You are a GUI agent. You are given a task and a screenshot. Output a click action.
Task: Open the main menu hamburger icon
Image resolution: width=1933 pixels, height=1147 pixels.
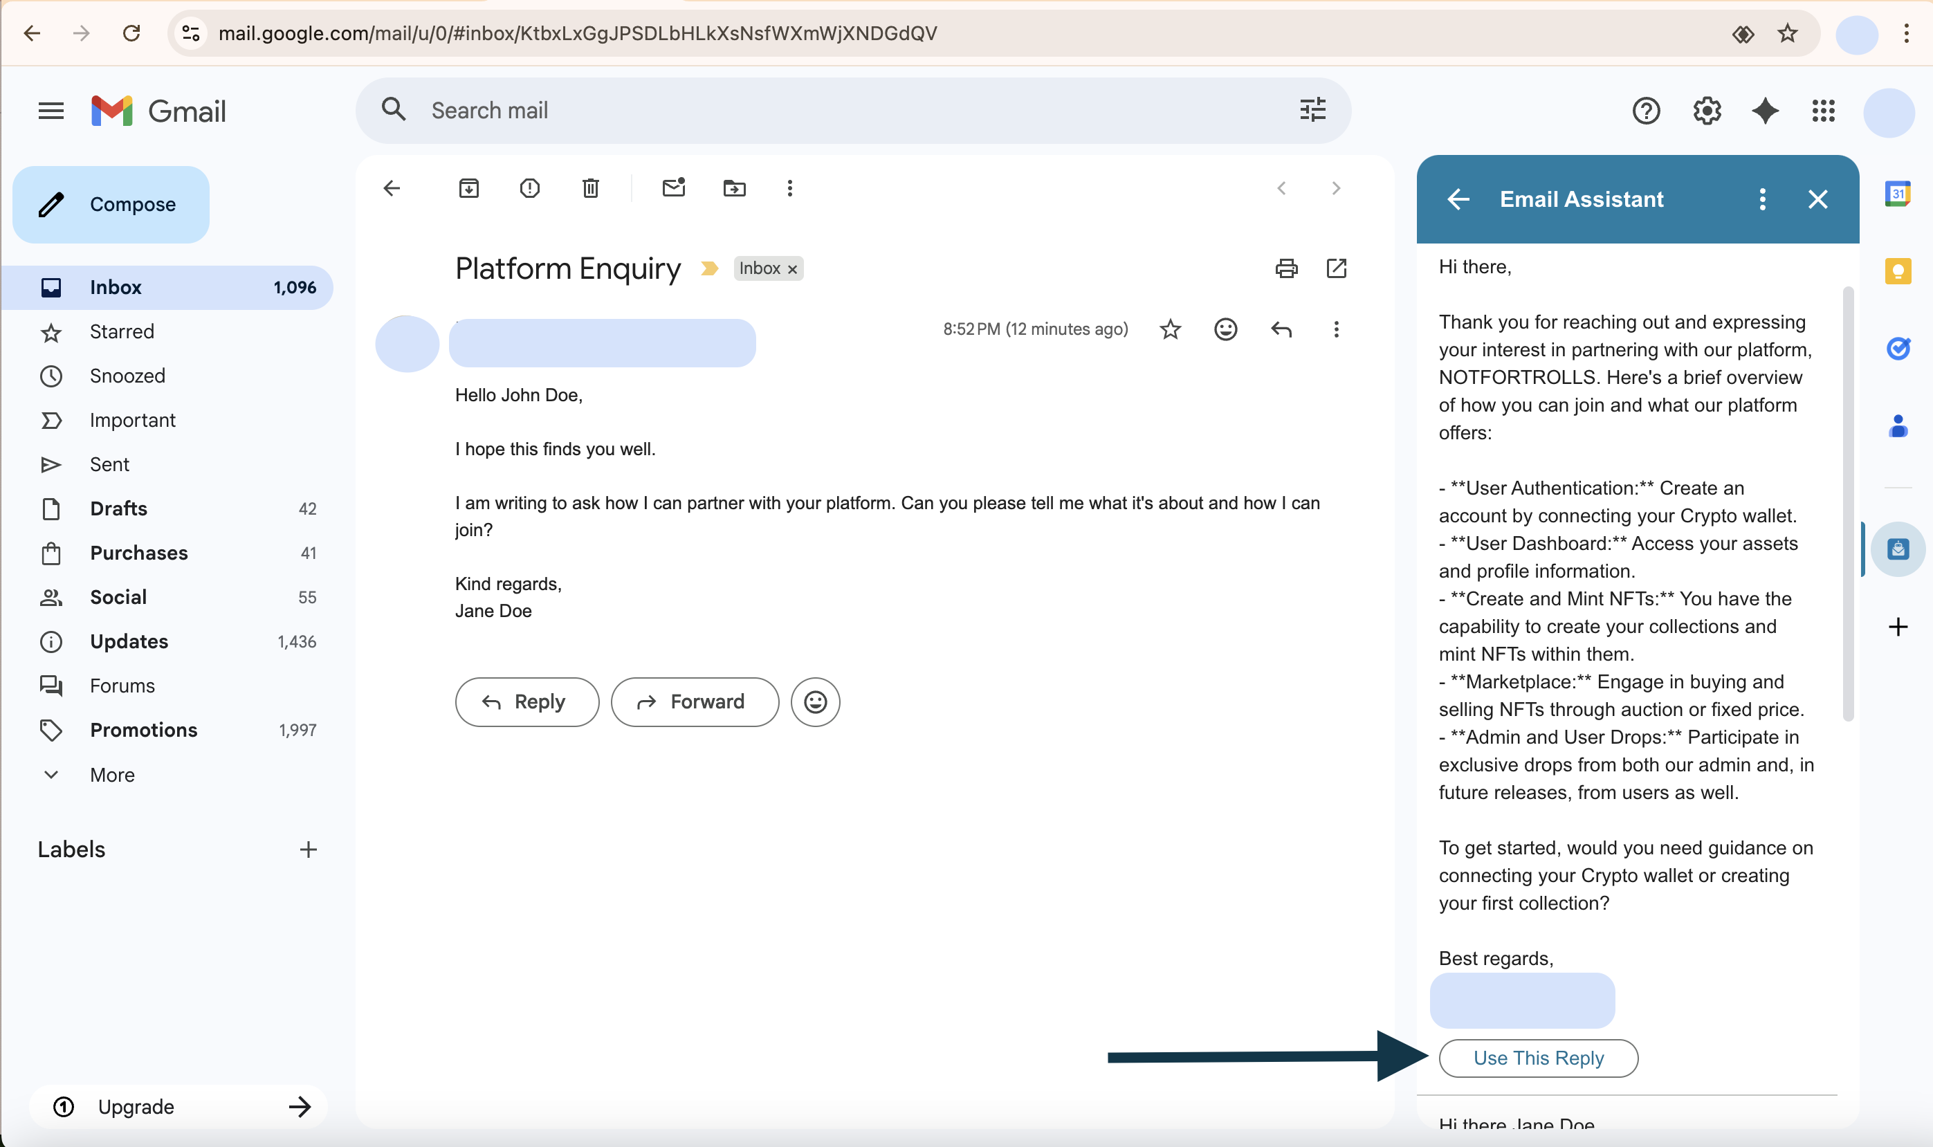tap(51, 111)
